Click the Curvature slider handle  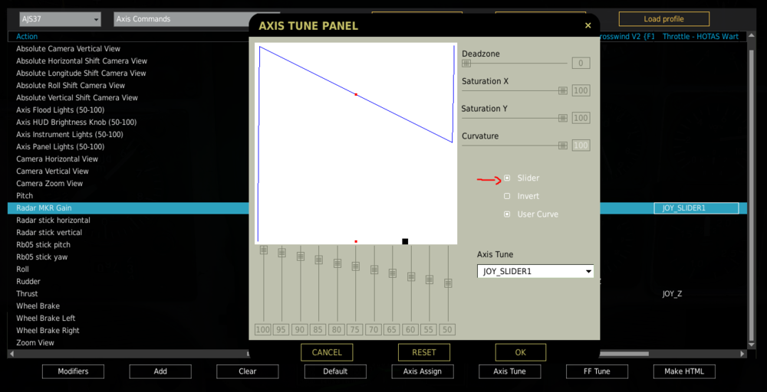point(563,145)
